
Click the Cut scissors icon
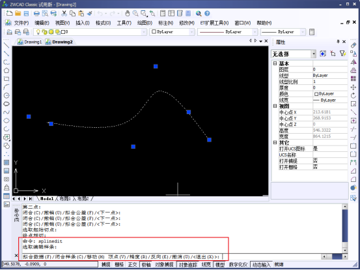click(x=64, y=14)
